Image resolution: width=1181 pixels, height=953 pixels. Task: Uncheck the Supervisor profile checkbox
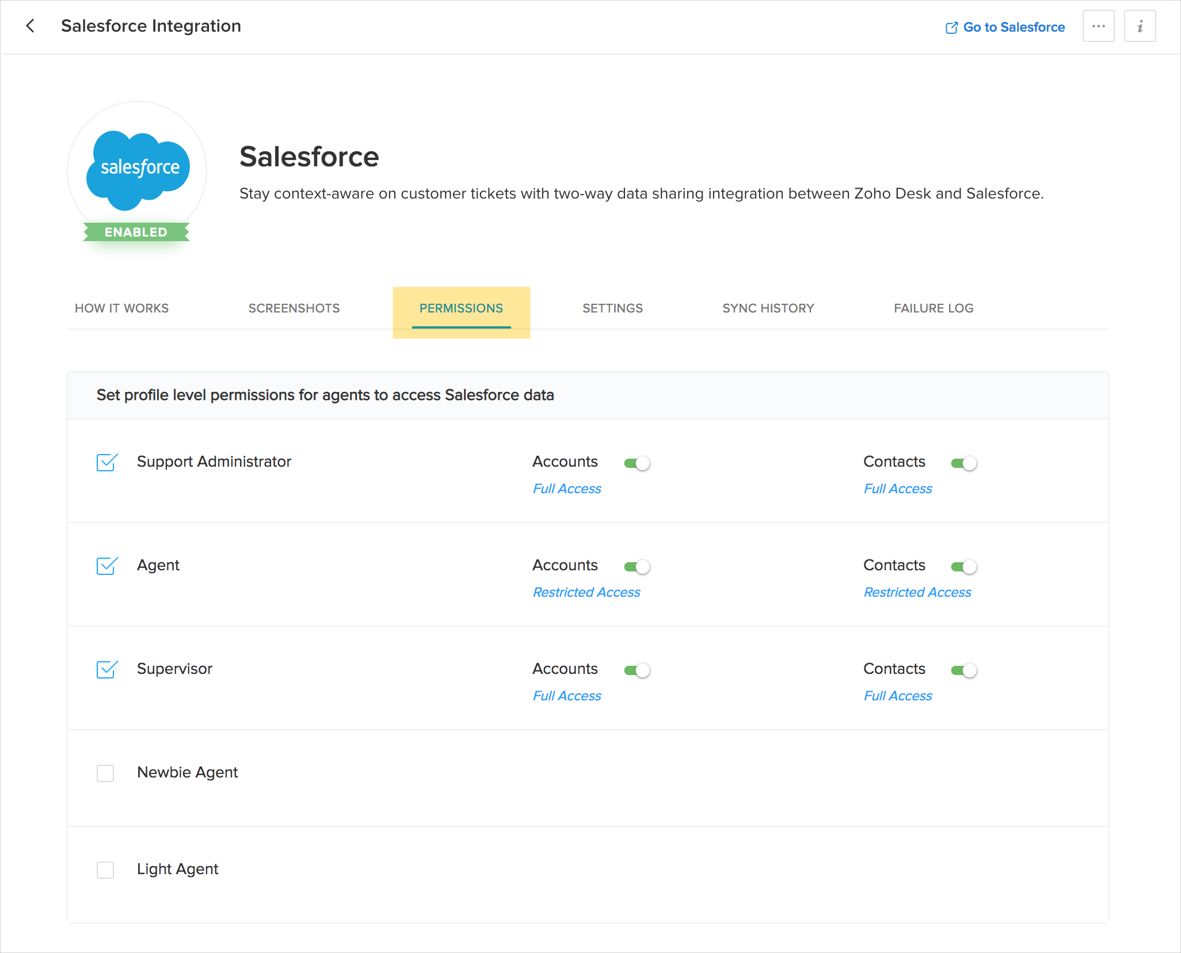[x=106, y=669]
